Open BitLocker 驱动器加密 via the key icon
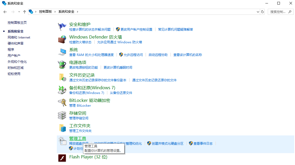 [62, 102]
